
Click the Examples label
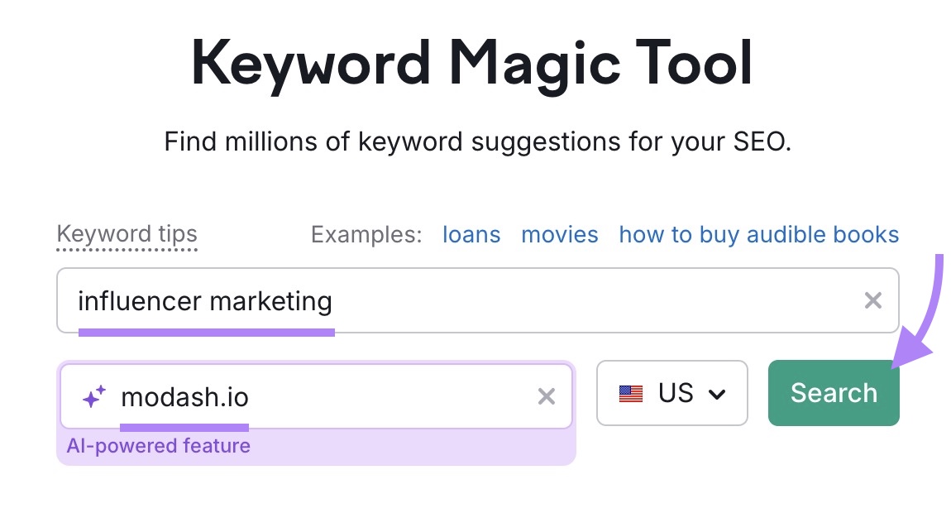click(365, 234)
